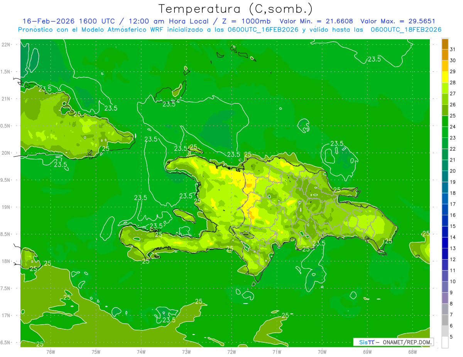This screenshot has height=357, width=463.
Task: Click the "26" value on the color scale
Action: 453,105
